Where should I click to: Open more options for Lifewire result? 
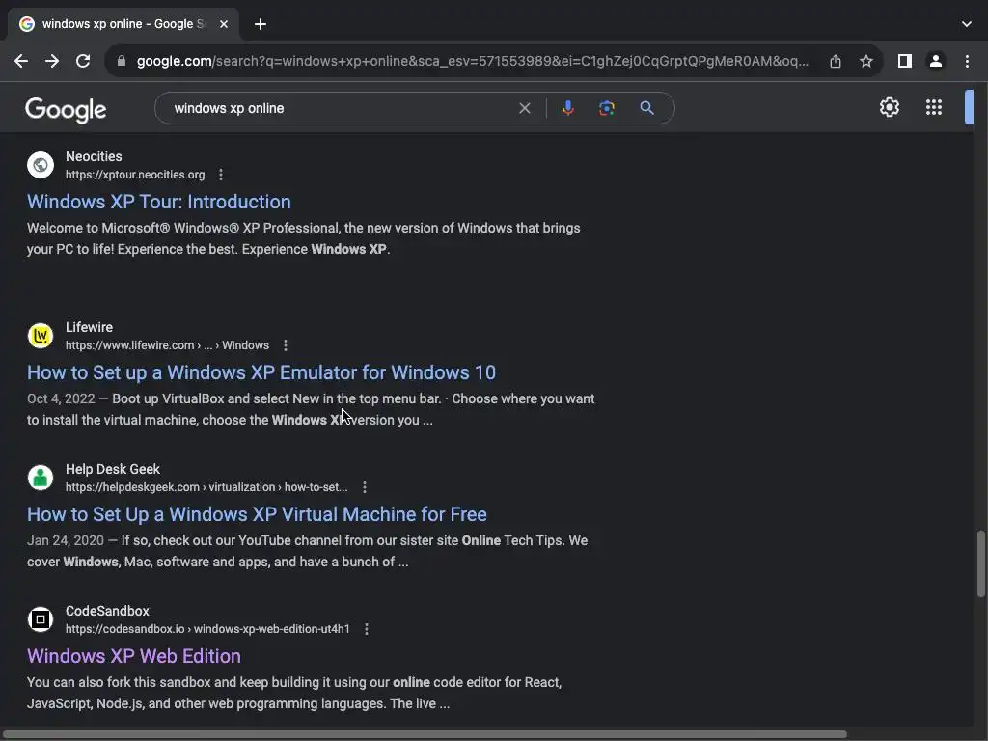286,345
